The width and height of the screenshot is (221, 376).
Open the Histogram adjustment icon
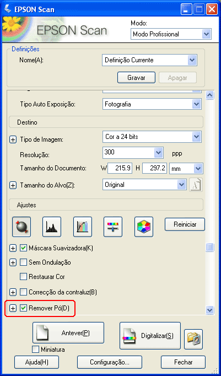52,227
